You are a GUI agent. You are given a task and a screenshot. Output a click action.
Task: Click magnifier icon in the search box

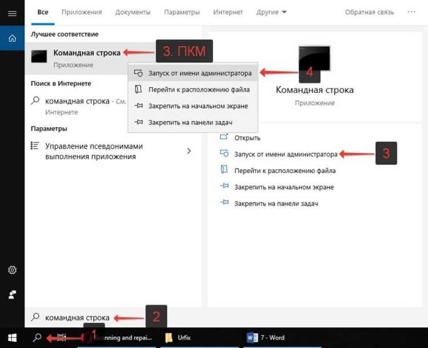coord(35,317)
